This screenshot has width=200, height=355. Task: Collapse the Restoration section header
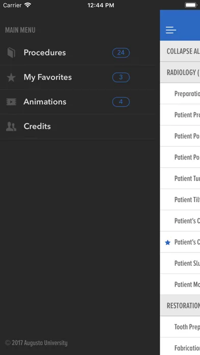pos(180,306)
